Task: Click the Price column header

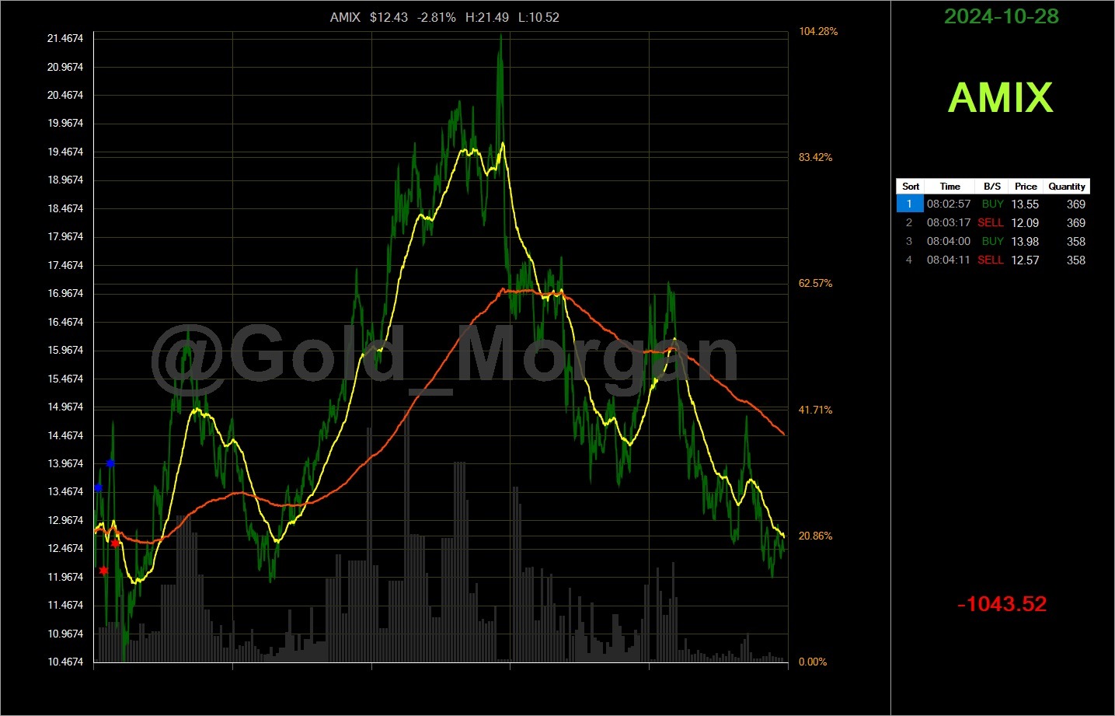Action: (1026, 187)
